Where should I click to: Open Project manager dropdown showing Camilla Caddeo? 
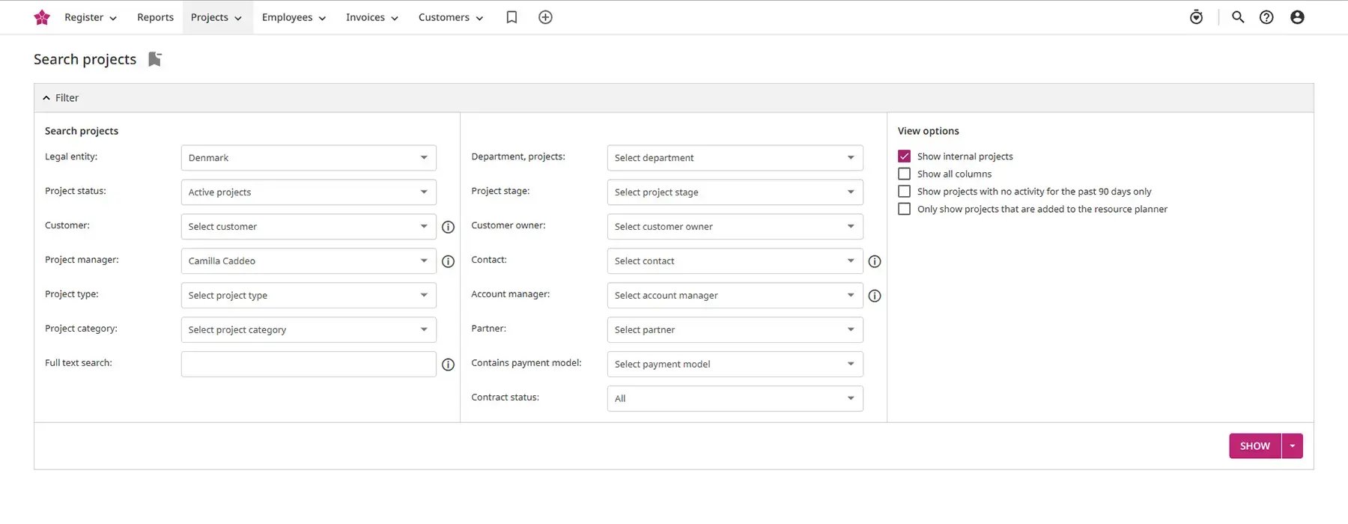pyautogui.click(x=309, y=261)
